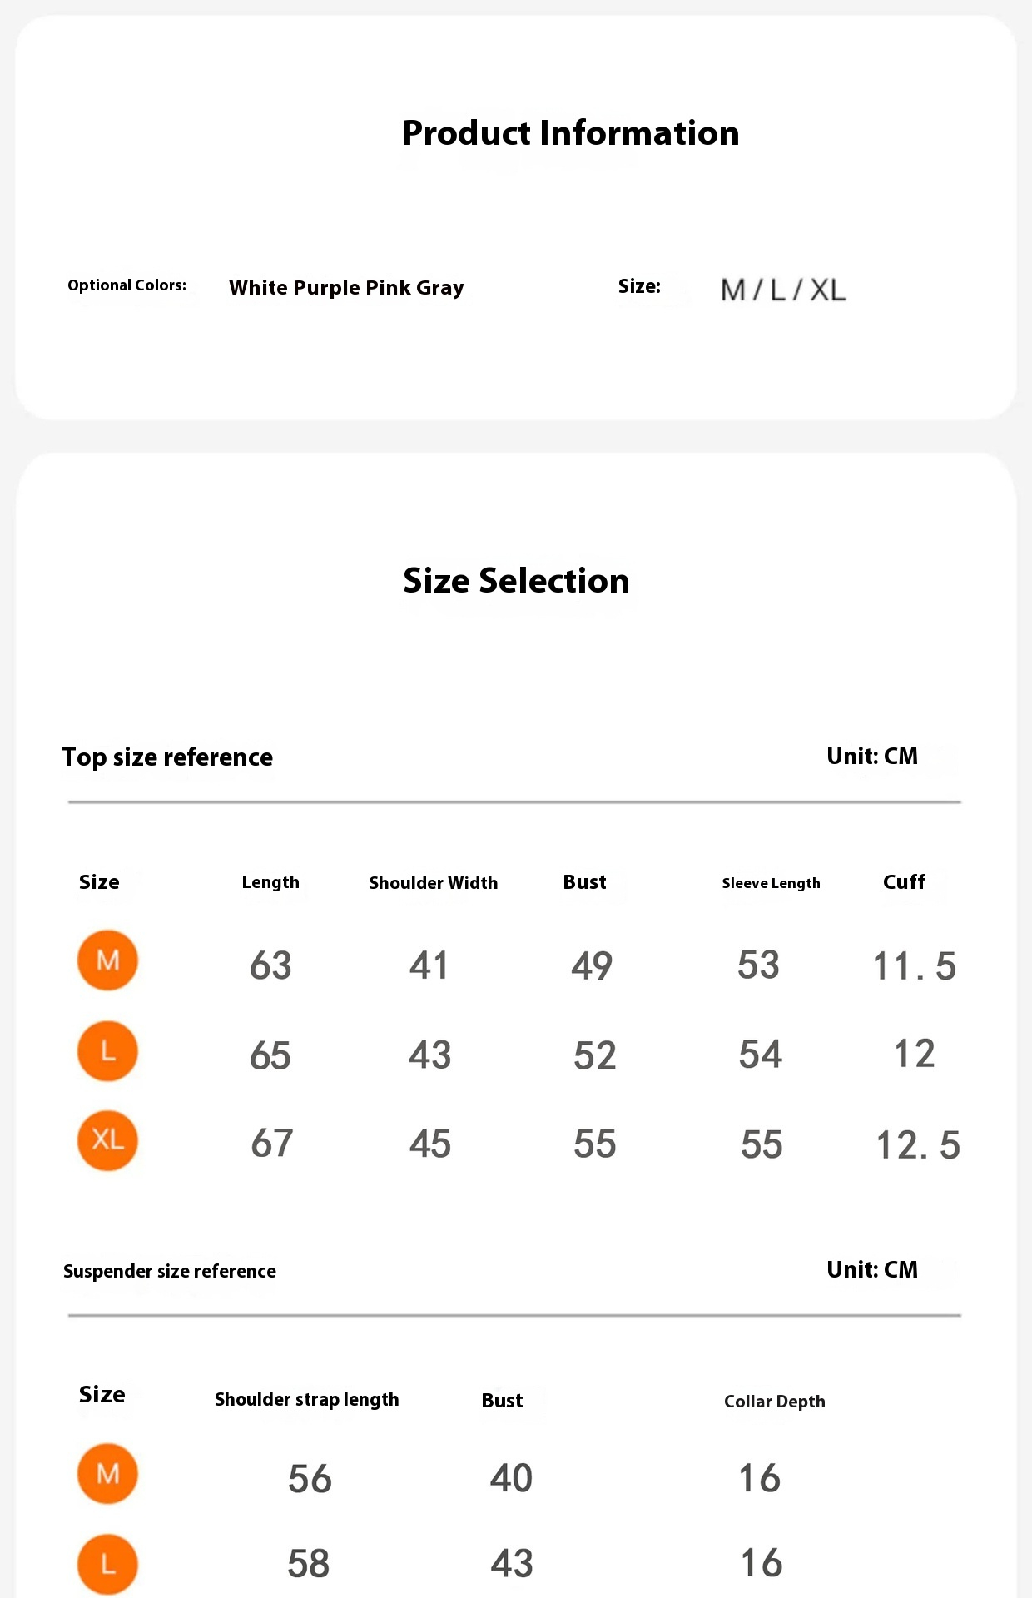The width and height of the screenshot is (1032, 1598).
Task: Click the orange L badge in top size table
Action: pos(107,1051)
